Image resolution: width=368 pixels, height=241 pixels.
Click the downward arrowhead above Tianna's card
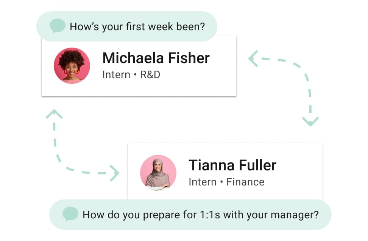click(310, 122)
